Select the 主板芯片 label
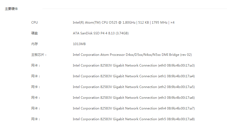227x128 pixels. (x=39, y=55)
